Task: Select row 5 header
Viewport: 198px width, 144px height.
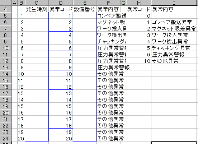Action: coord(6,16)
